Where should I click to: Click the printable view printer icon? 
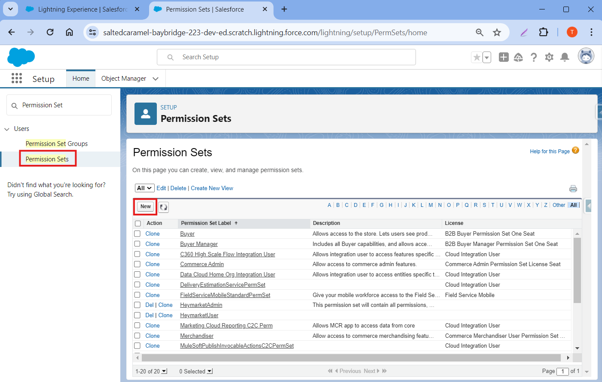(x=573, y=188)
